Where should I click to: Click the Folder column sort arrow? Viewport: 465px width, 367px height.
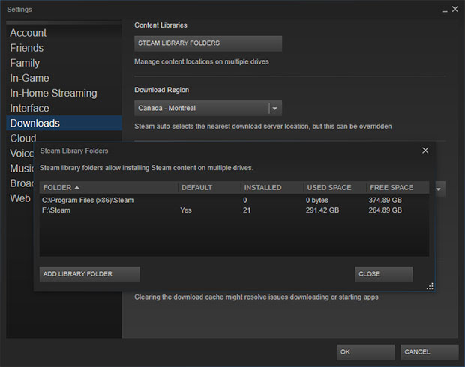(x=77, y=188)
